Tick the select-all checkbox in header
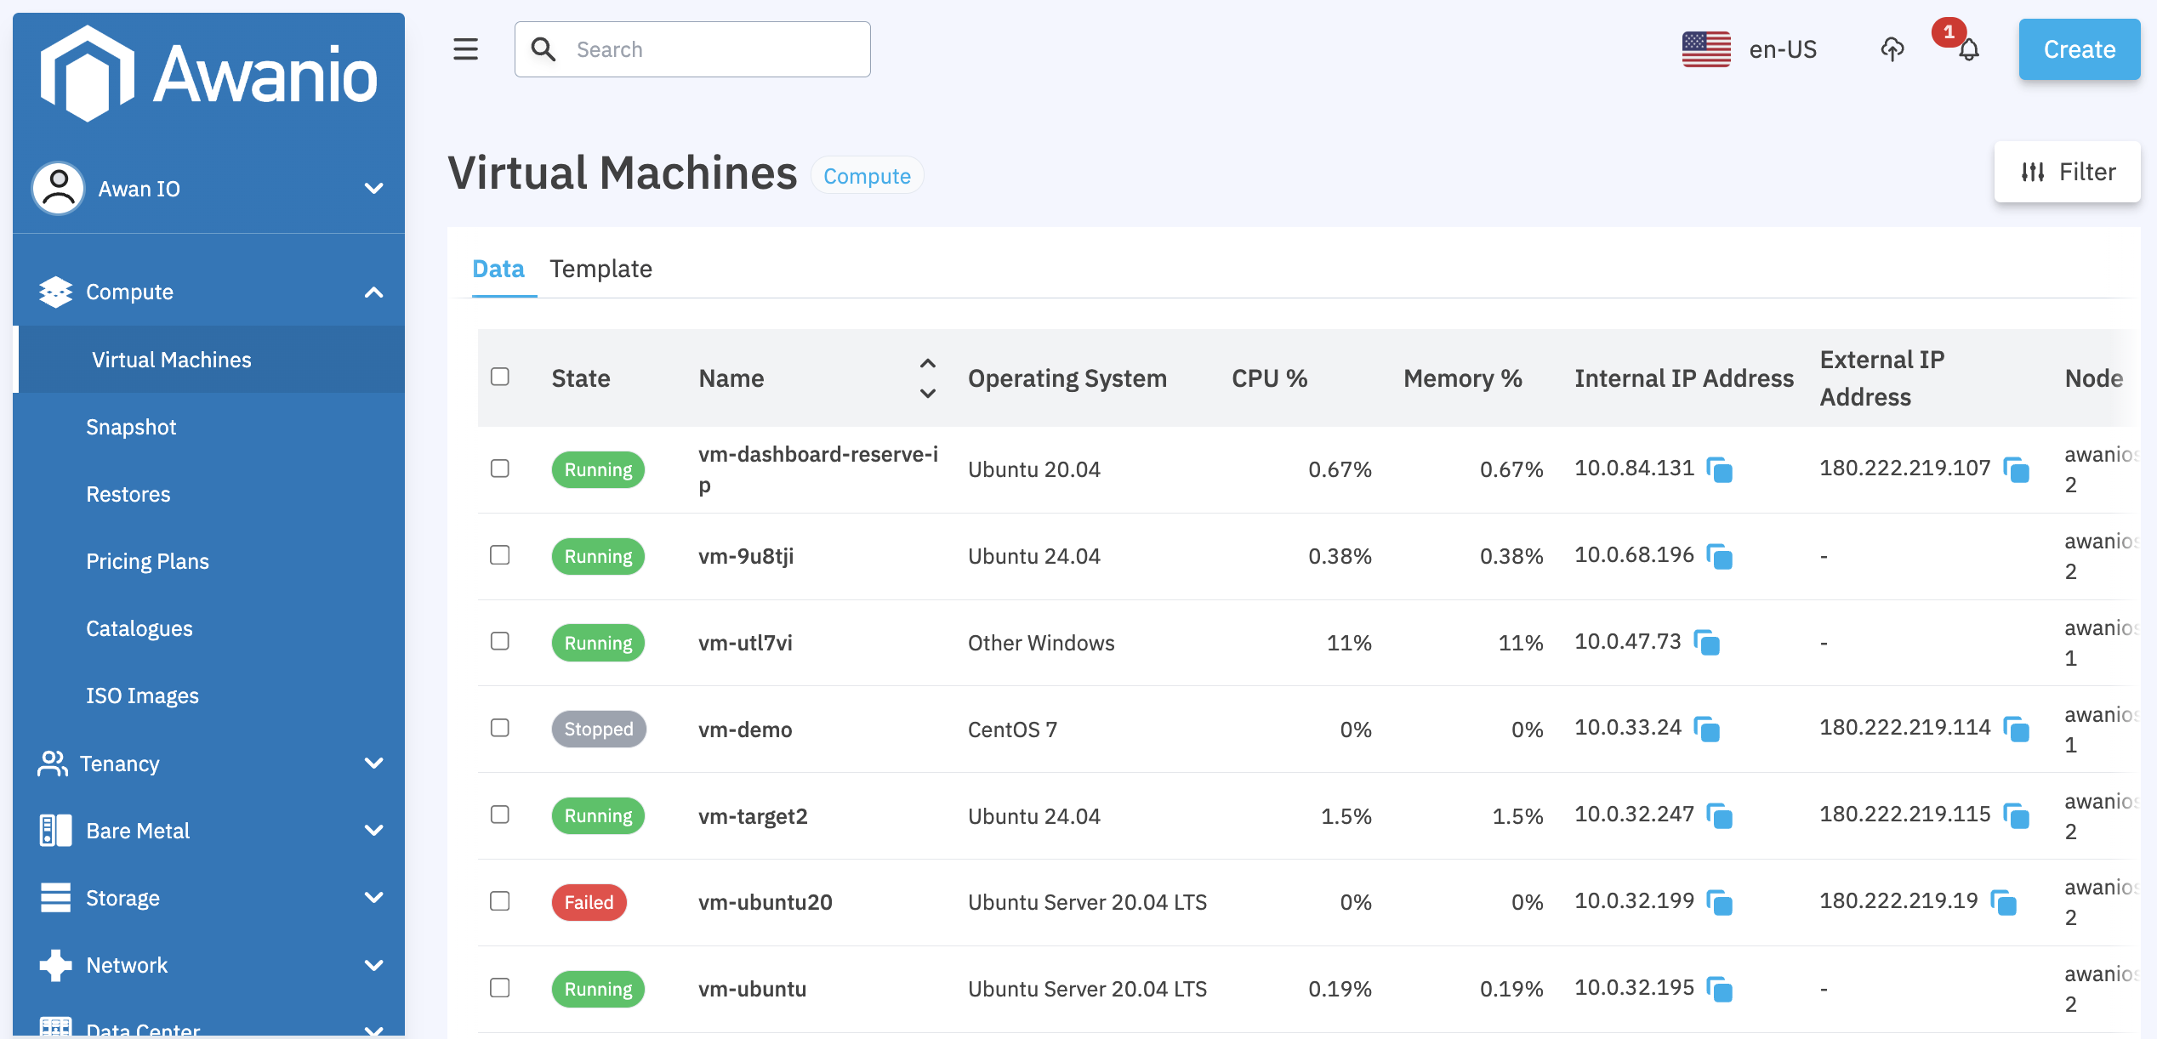Viewport: 2157px width, 1039px height. (x=500, y=377)
